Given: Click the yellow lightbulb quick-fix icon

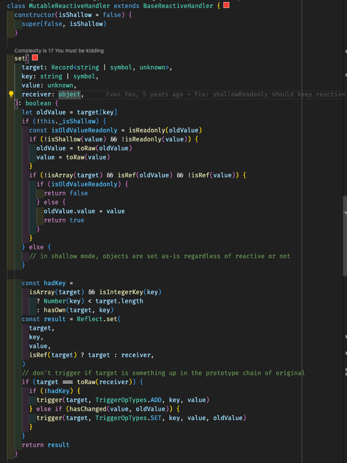Looking at the screenshot, I should pyautogui.click(x=11, y=94).
